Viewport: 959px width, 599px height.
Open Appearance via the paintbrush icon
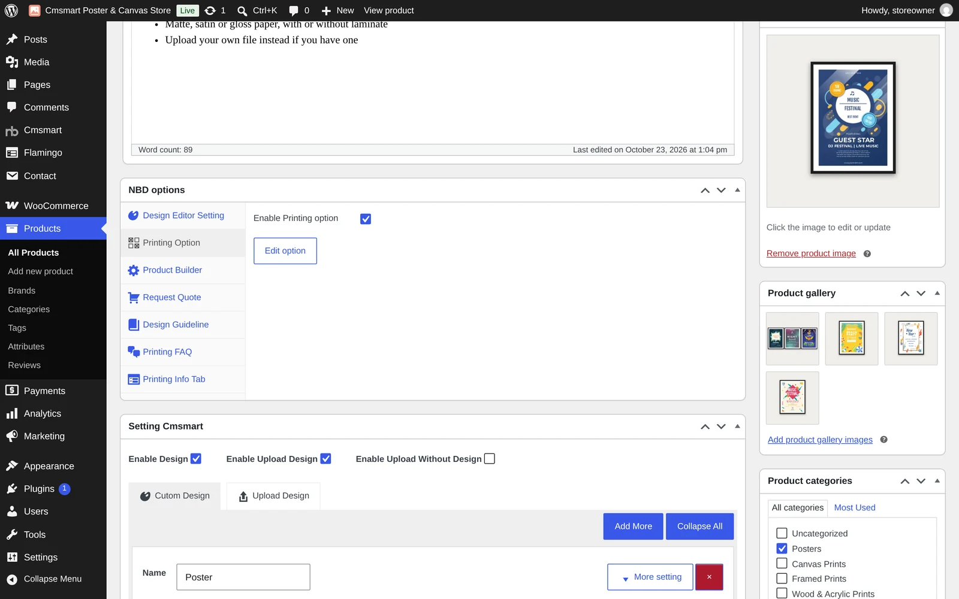pos(12,466)
